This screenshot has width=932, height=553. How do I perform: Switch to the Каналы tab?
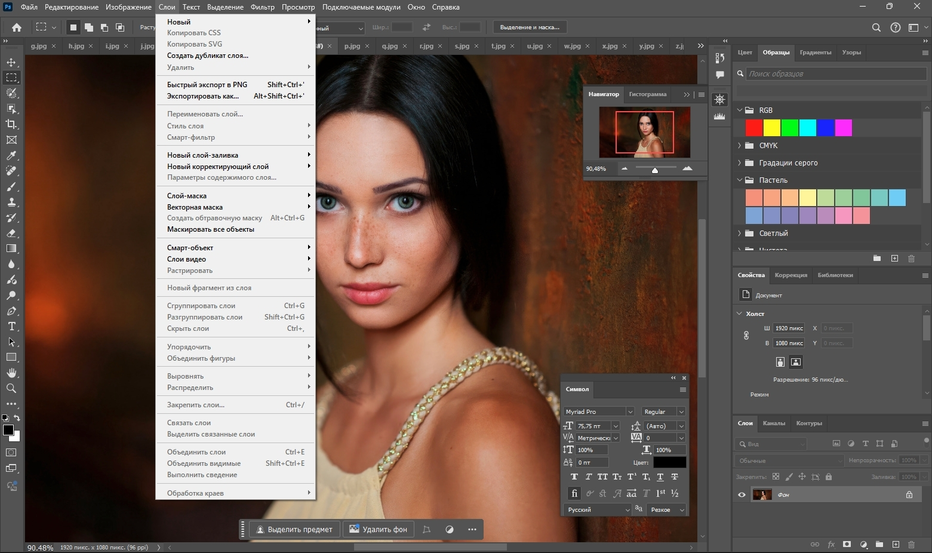tap(774, 423)
